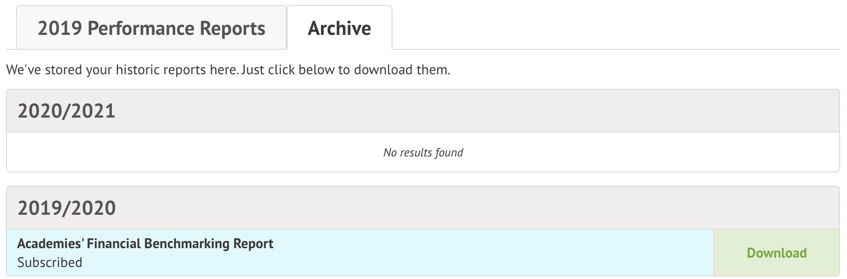Download the Academies' Financial Benchmarking Report
This screenshot has height=279, width=847.
(x=777, y=253)
